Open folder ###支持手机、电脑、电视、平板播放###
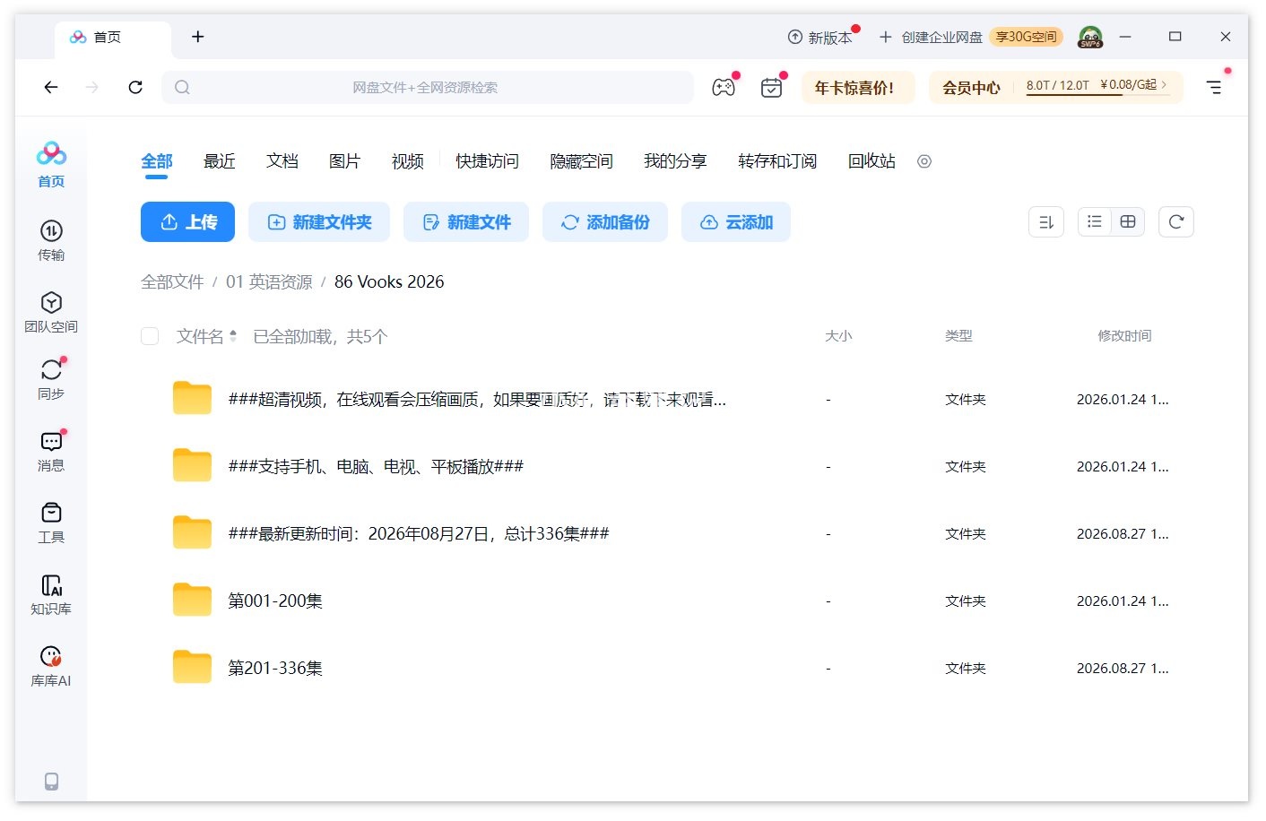Image resolution: width=1266 pixels, height=821 pixels. [x=376, y=466]
